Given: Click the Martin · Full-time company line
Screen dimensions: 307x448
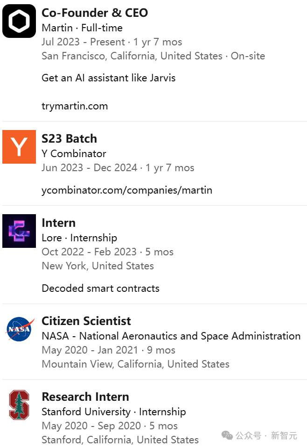Looking at the screenshot, I should (82, 28).
